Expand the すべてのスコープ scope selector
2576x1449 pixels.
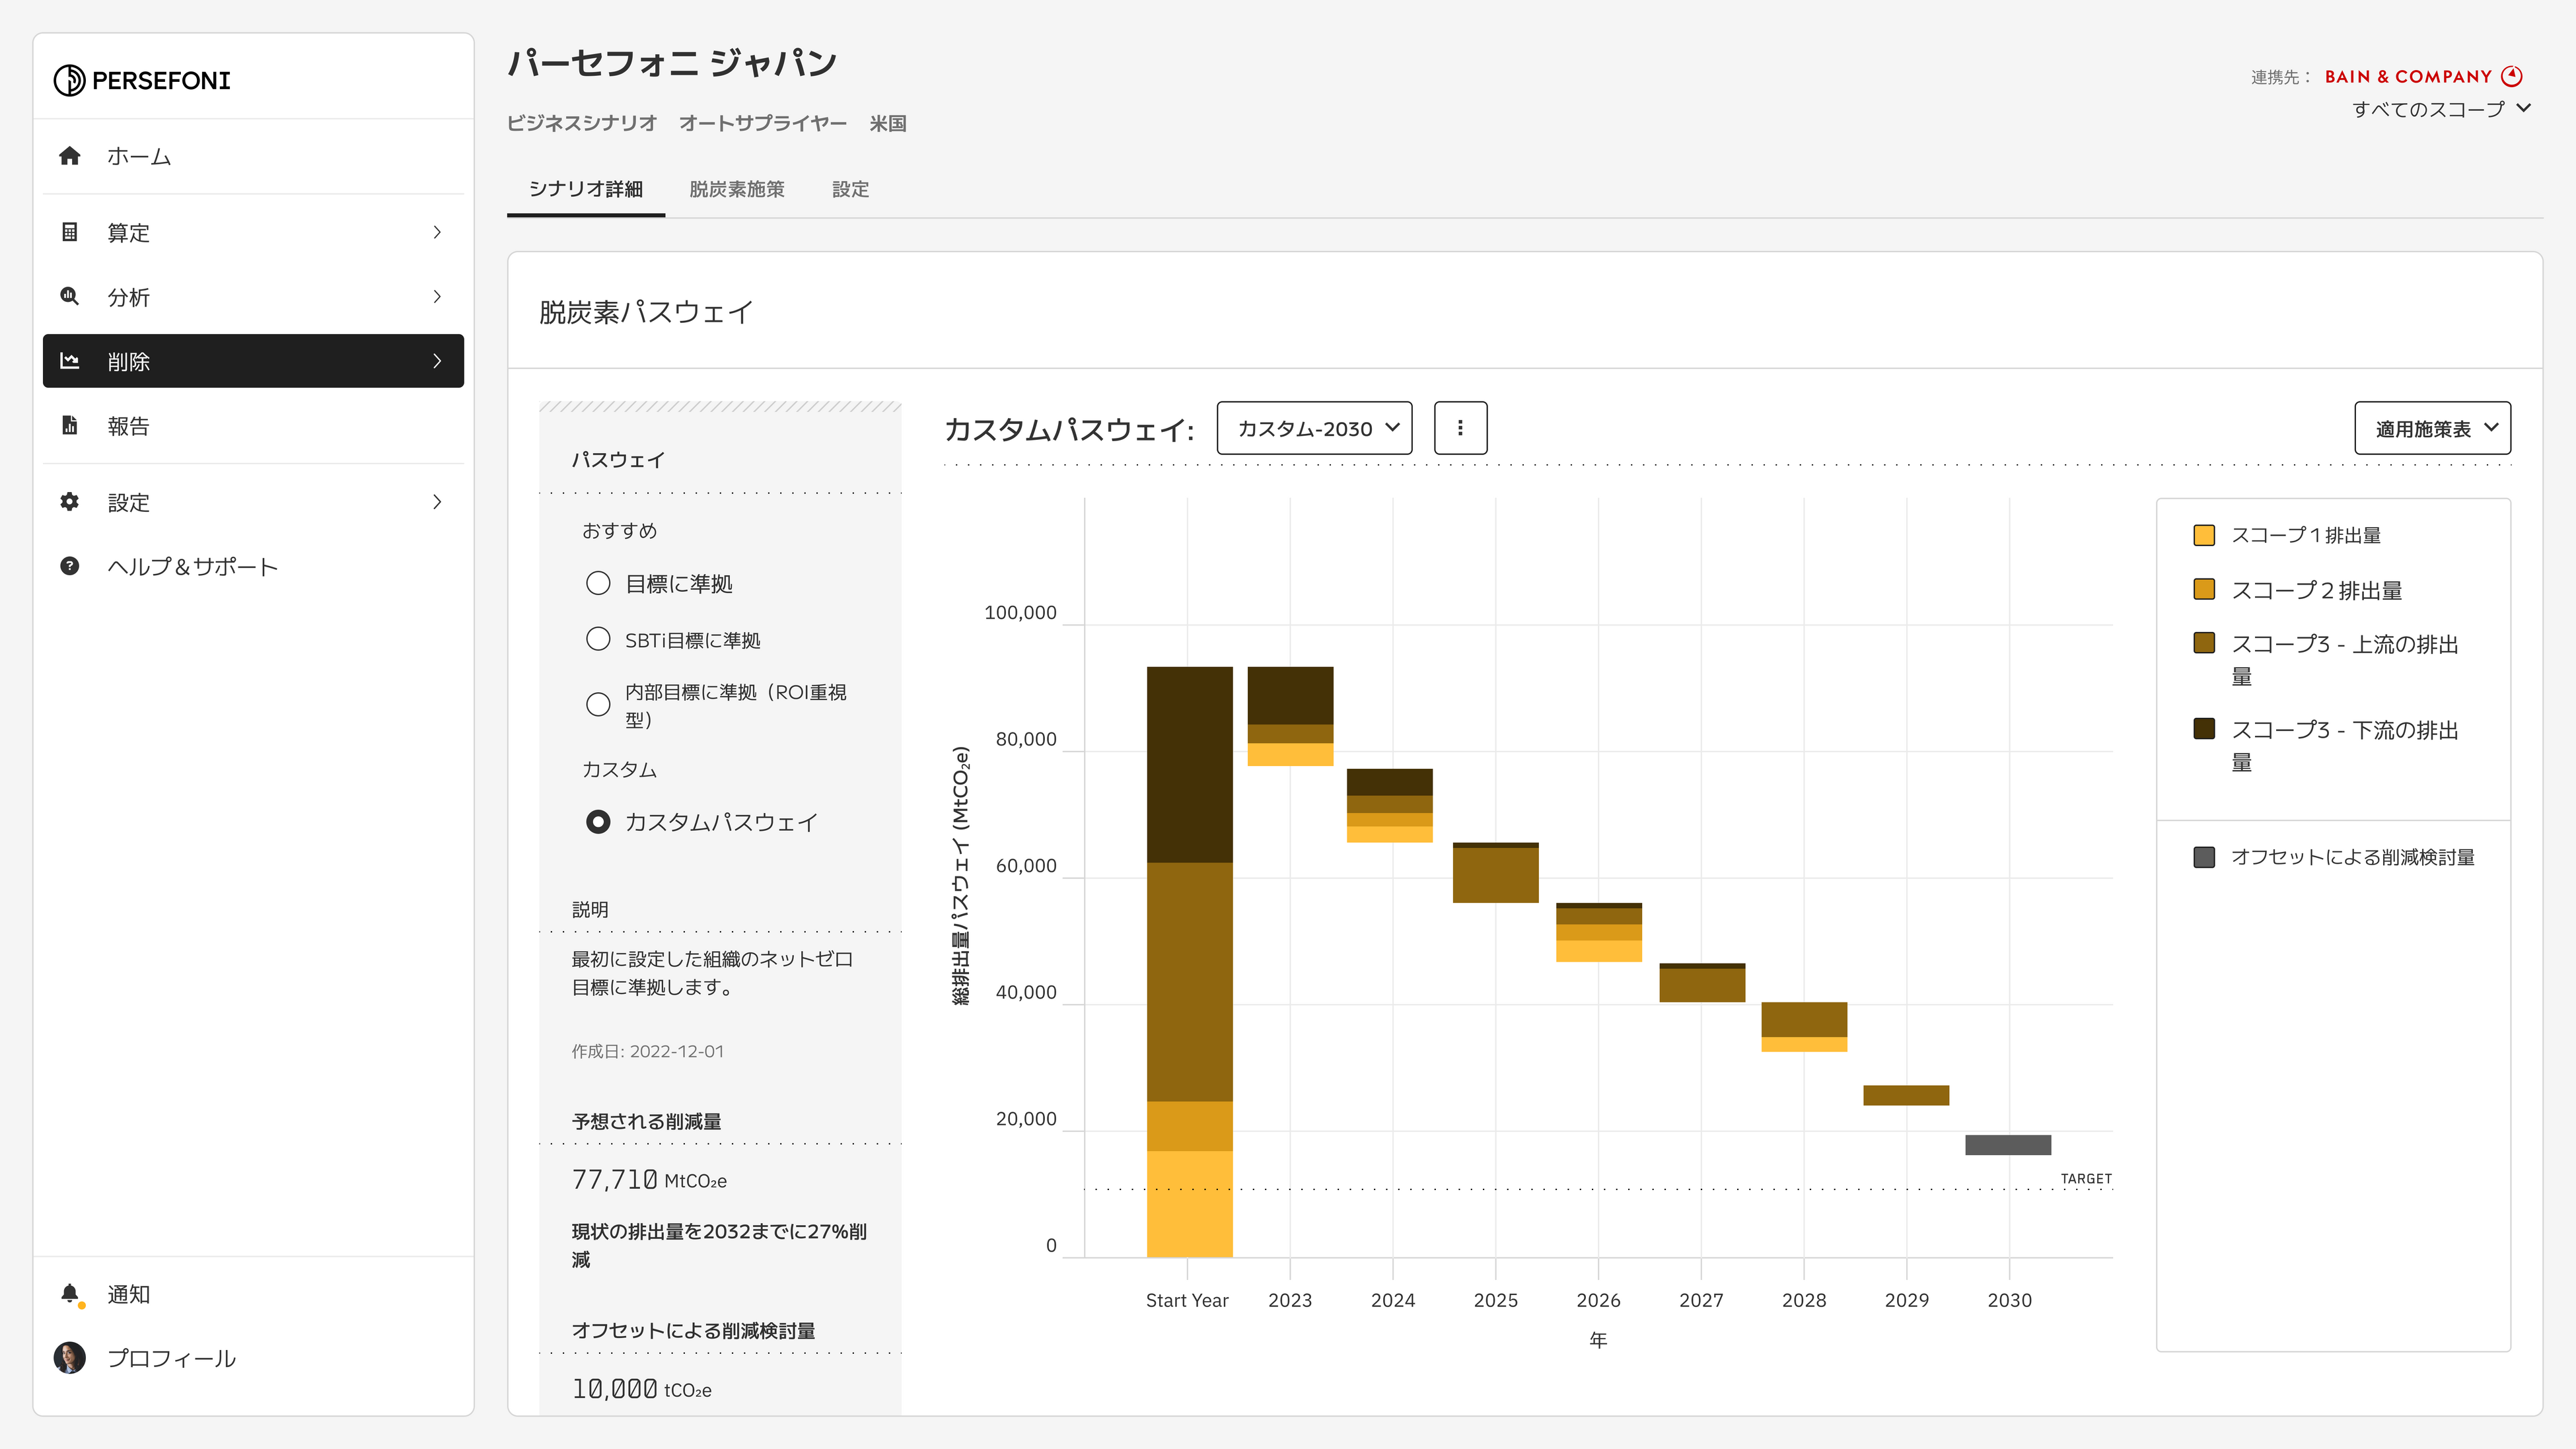tap(2440, 108)
